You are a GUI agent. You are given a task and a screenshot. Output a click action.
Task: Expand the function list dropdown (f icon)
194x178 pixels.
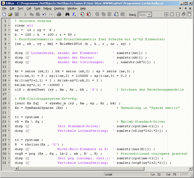pos(74,14)
